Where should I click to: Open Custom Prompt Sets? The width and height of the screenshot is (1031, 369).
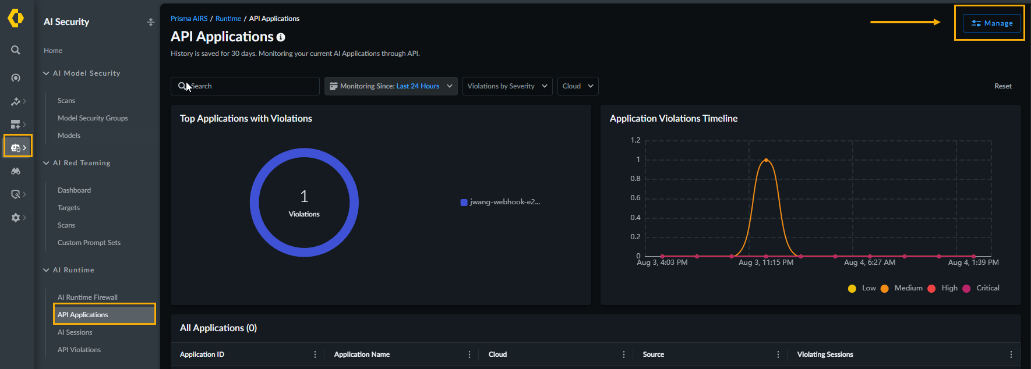[x=89, y=243]
